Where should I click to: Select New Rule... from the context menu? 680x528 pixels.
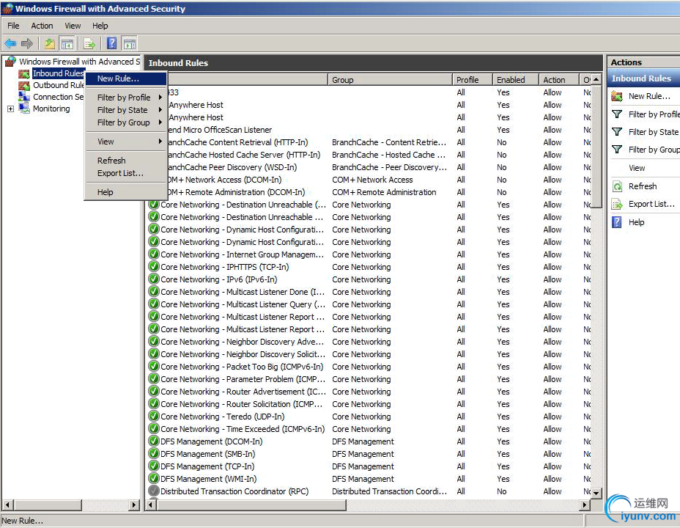(x=118, y=78)
